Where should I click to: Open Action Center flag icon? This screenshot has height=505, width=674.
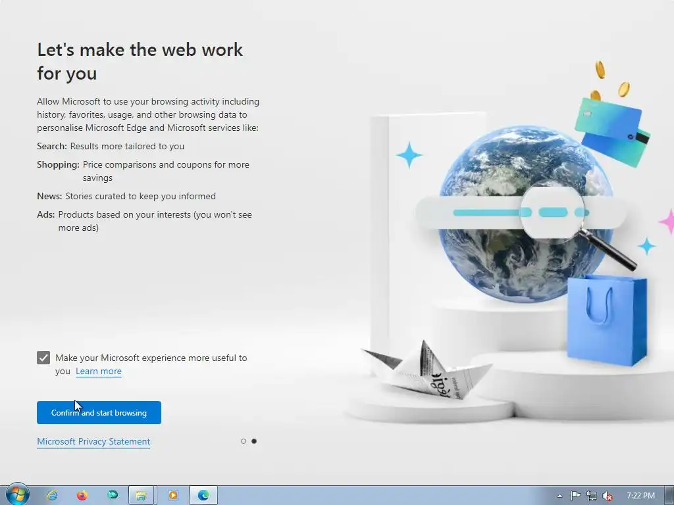pyautogui.click(x=575, y=496)
